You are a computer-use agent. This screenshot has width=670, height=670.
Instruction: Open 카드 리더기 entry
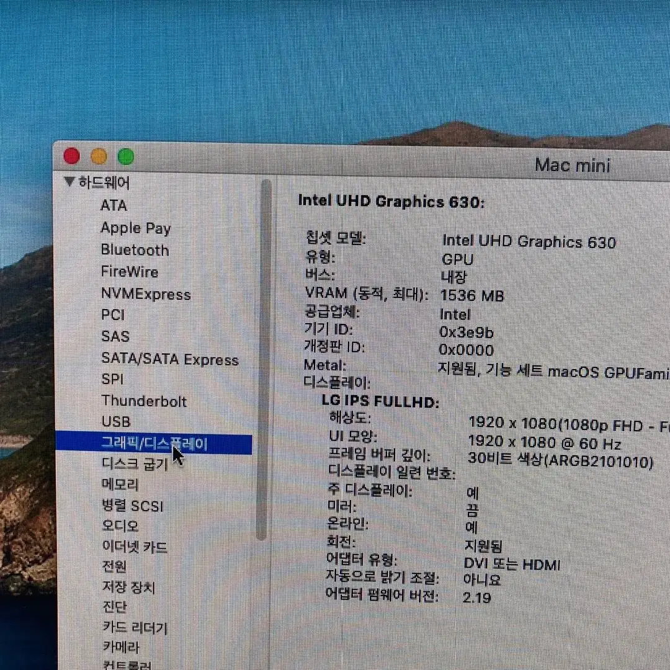135,628
